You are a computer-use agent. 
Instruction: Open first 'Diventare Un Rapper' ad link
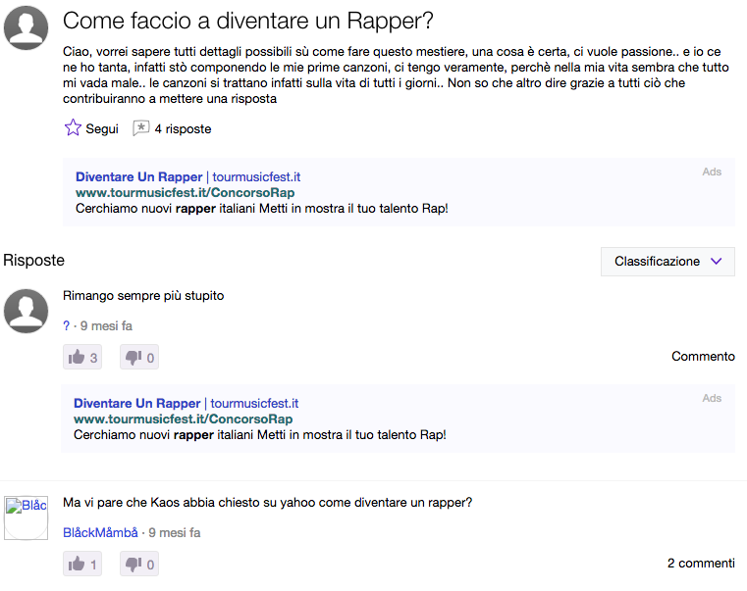pos(139,177)
